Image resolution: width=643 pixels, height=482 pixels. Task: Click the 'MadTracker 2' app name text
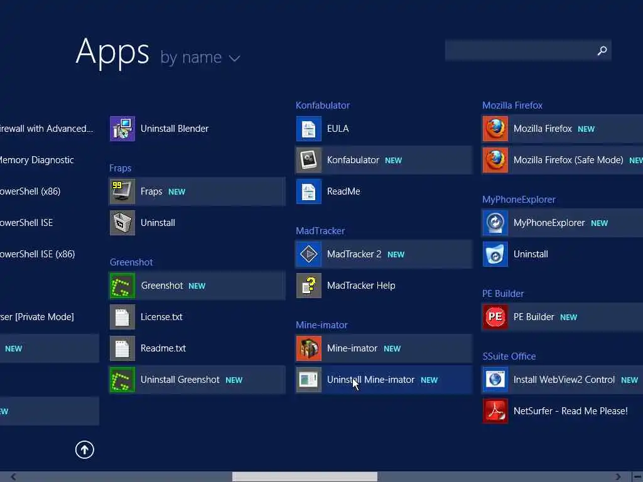click(x=354, y=254)
